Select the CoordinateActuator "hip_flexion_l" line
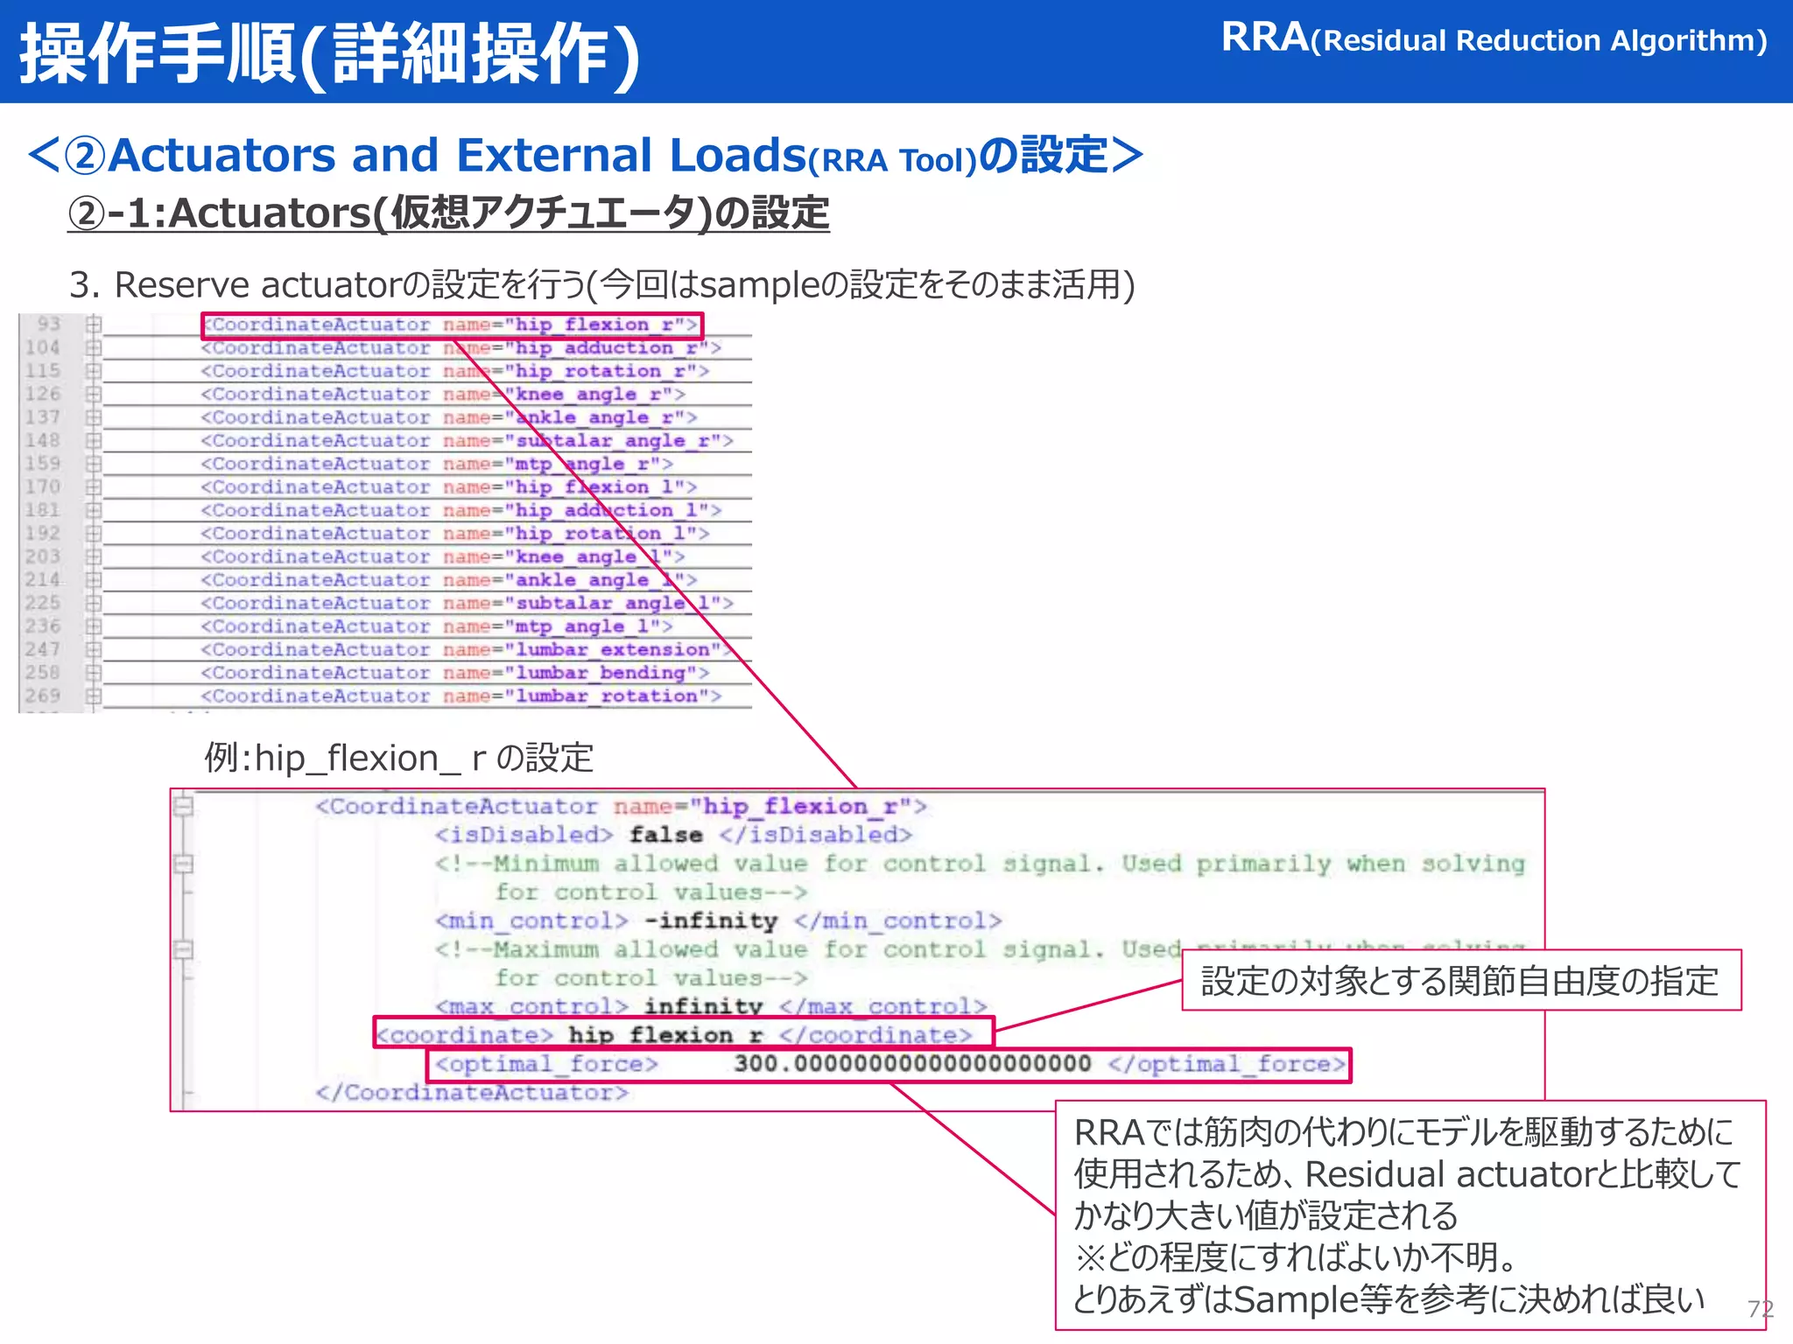The width and height of the screenshot is (1793, 1344). coord(449,487)
